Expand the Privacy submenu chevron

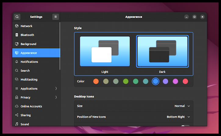point(56,97)
